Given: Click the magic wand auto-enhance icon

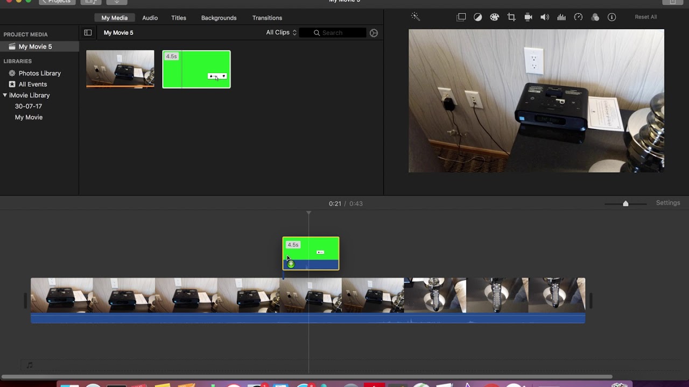Looking at the screenshot, I should pos(416,17).
